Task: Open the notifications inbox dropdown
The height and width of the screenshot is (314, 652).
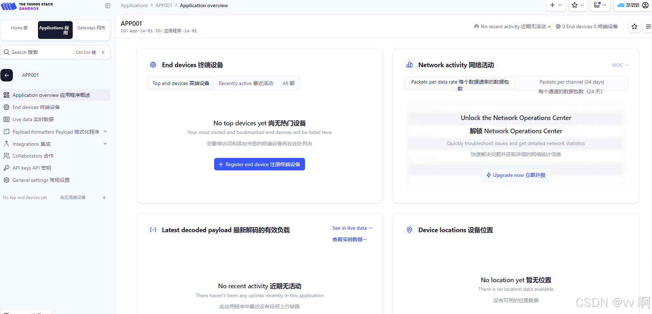Action: coord(600,5)
